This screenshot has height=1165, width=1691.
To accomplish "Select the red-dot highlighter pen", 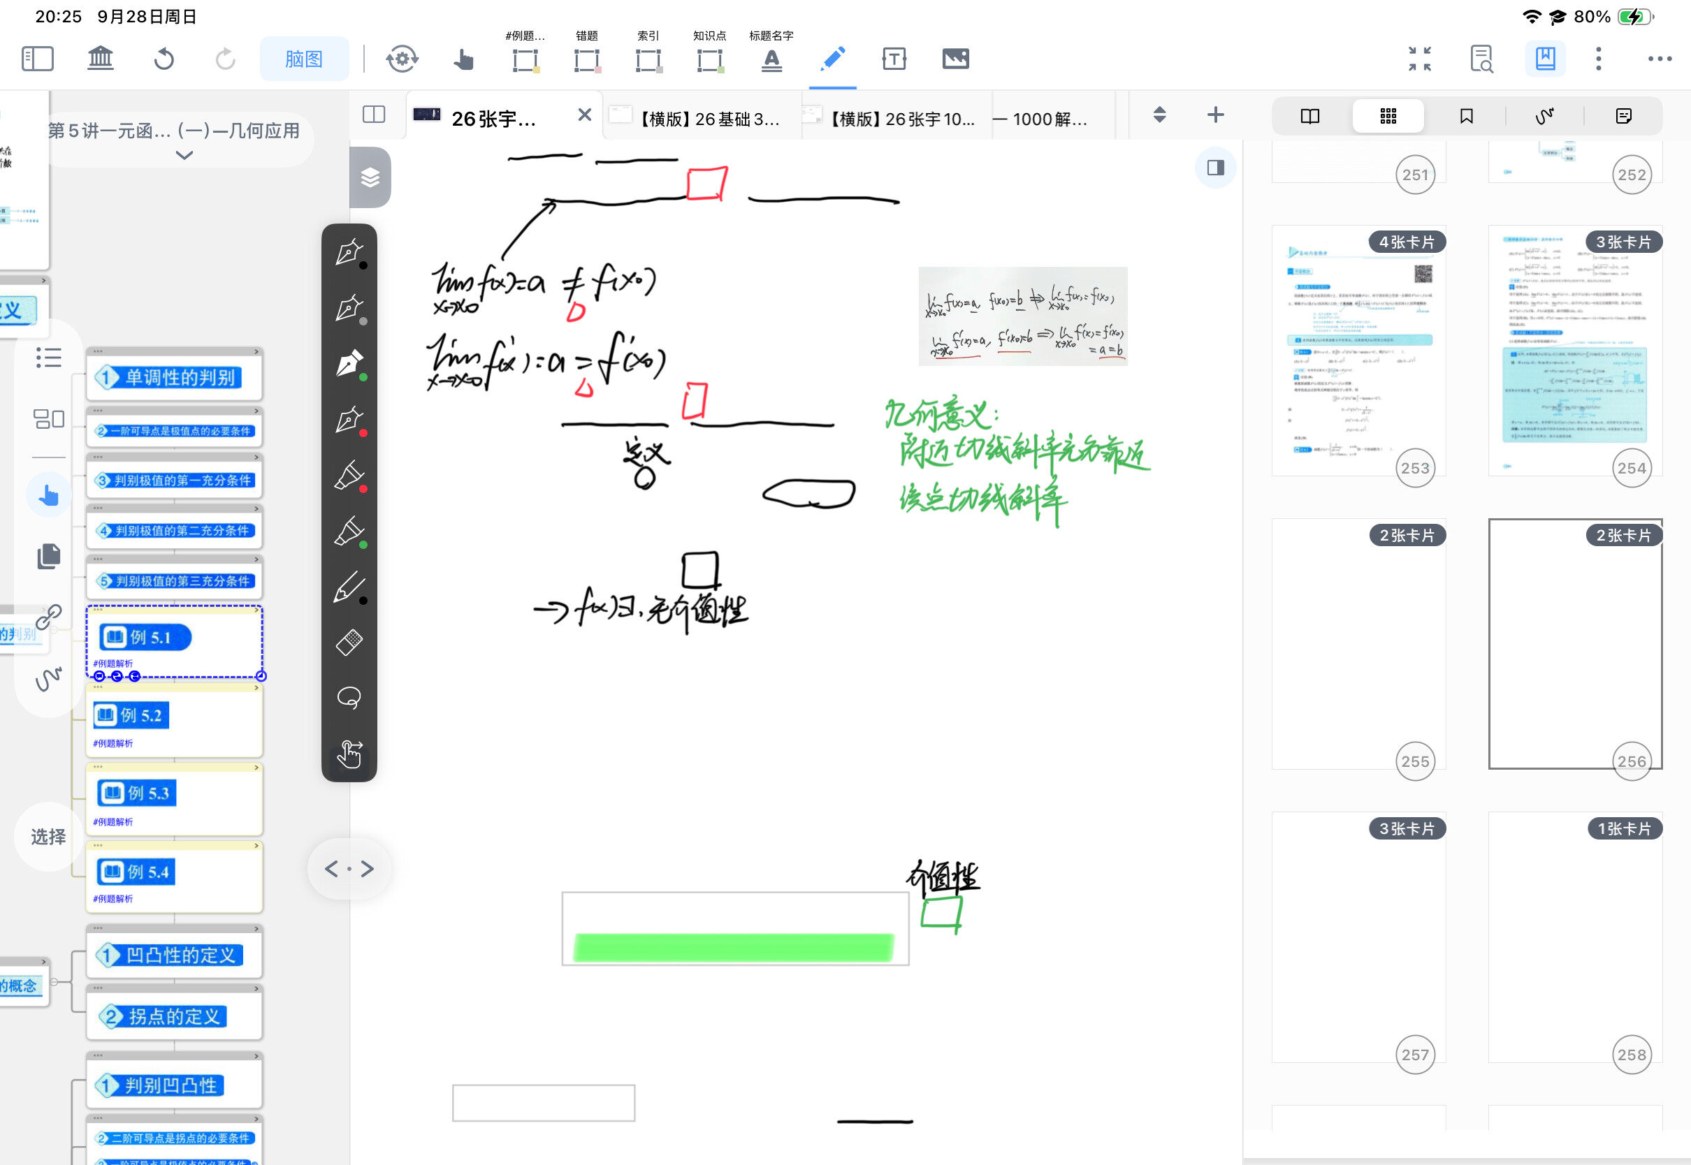I will [349, 476].
